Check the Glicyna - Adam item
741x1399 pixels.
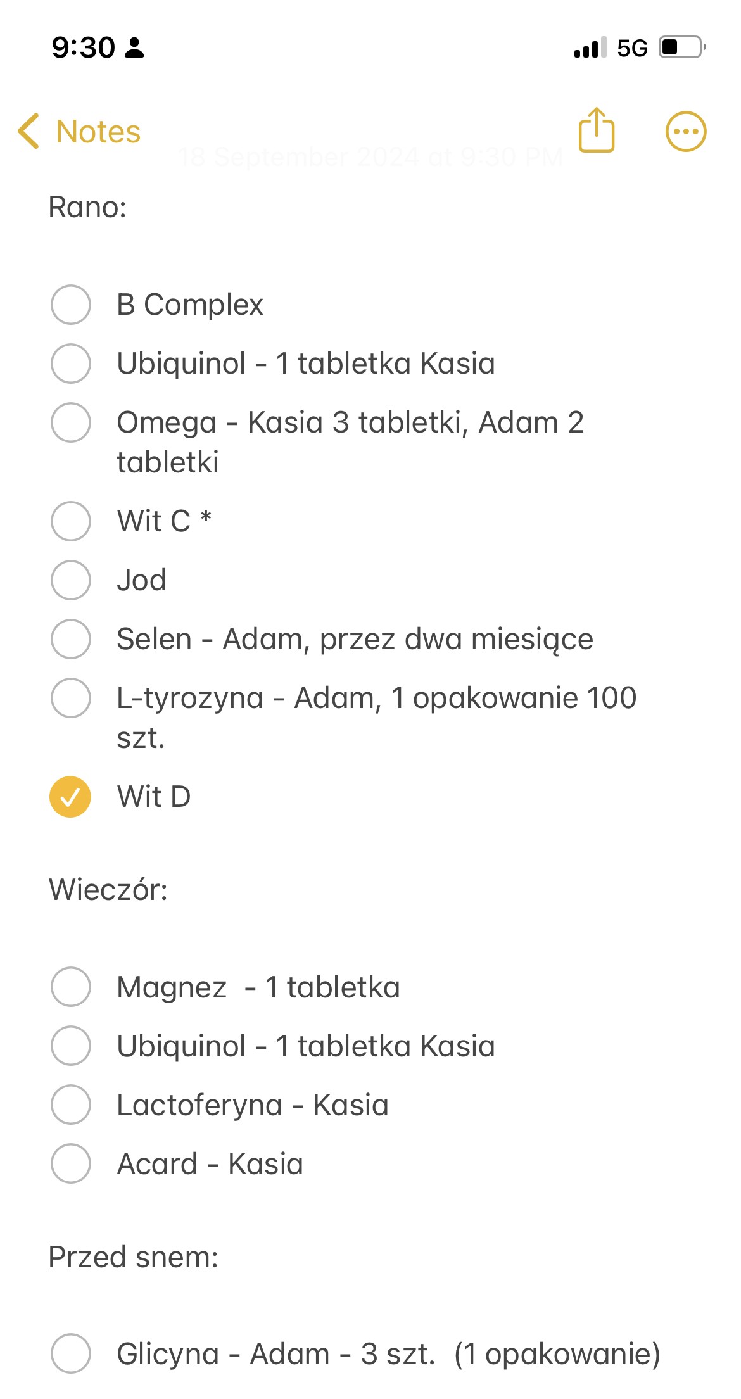(70, 1353)
